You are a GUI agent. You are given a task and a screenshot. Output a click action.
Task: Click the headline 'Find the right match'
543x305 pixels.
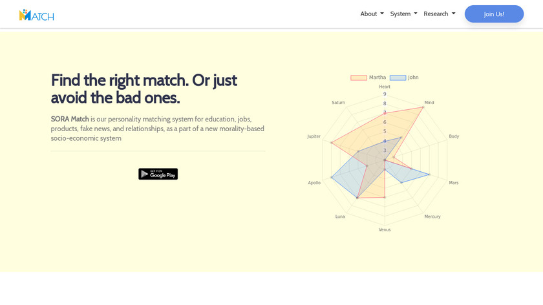144,80
